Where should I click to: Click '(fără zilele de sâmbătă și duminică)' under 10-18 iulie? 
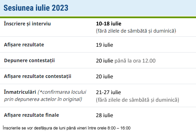pos(136,31)
